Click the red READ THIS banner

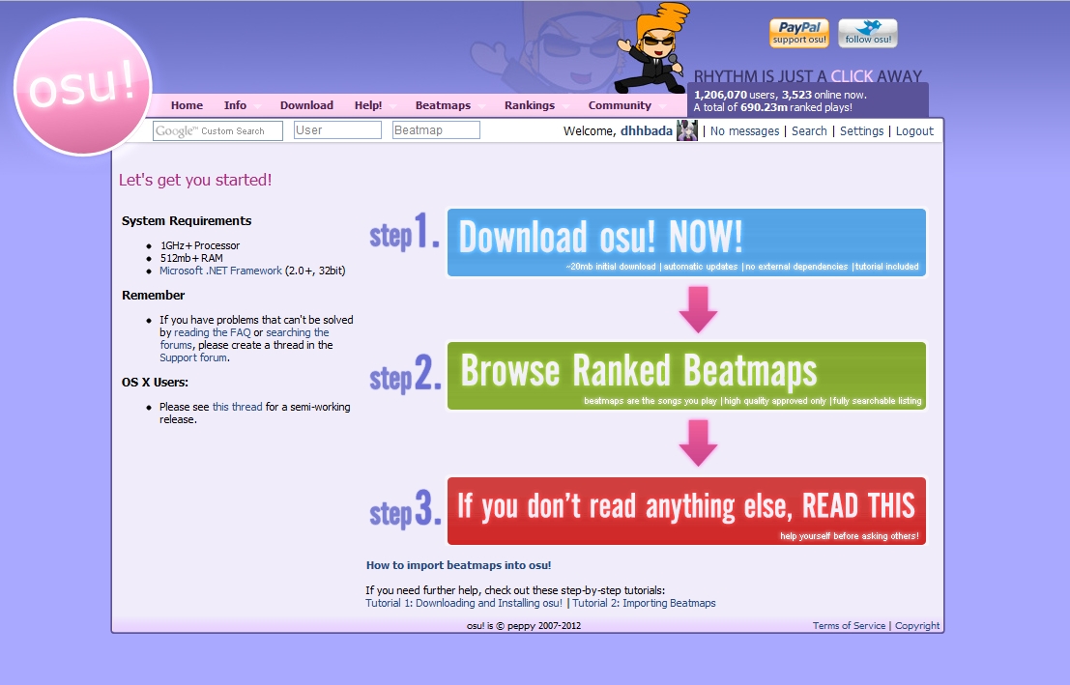pyautogui.click(x=686, y=510)
